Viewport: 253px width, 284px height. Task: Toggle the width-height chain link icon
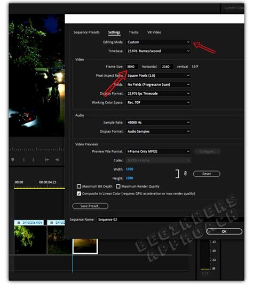click(185, 174)
